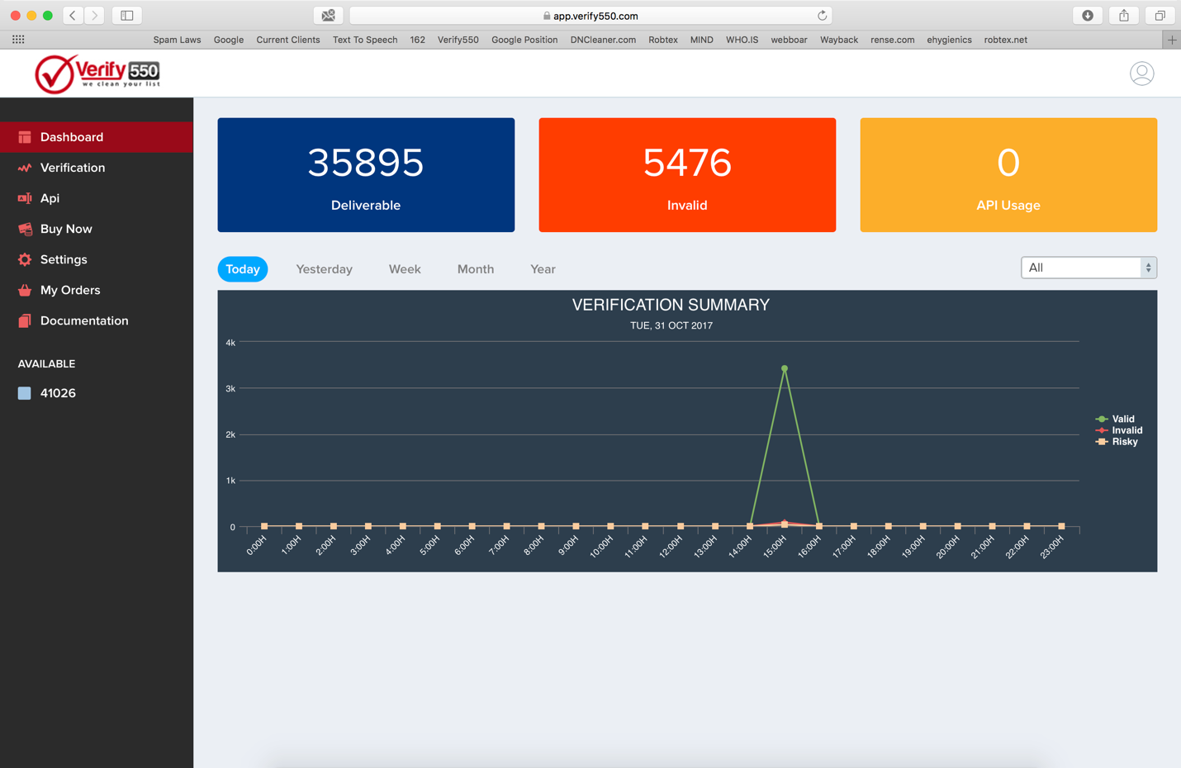The width and height of the screenshot is (1181, 768).
Task: Click the Verify550 logo
Action: 97,73
